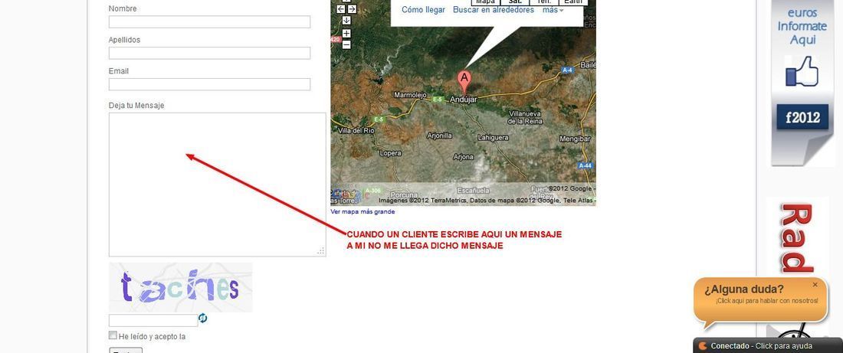
Task: Click Mengibar label on the map
Action: [x=576, y=139]
